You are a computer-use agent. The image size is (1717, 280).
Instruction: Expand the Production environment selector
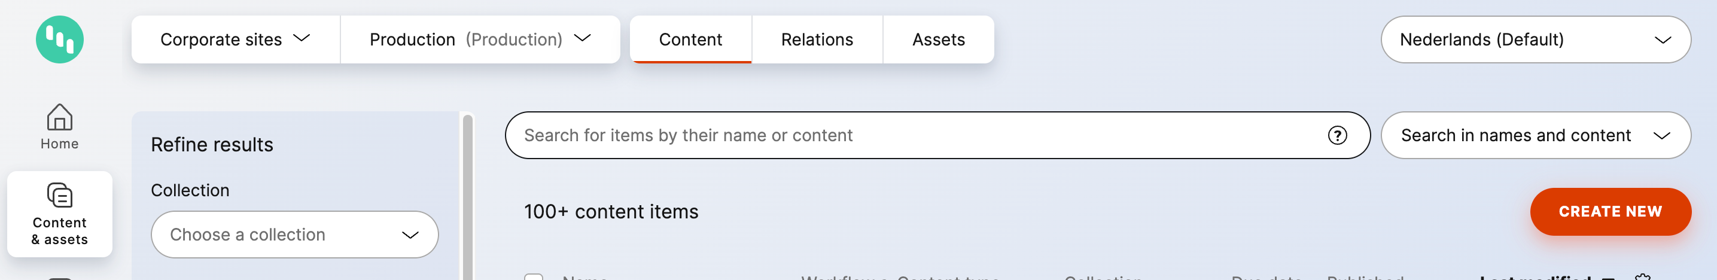[x=480, y=39]
